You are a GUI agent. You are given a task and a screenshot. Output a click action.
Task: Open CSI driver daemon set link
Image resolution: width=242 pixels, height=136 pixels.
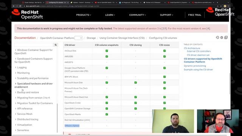198,55
